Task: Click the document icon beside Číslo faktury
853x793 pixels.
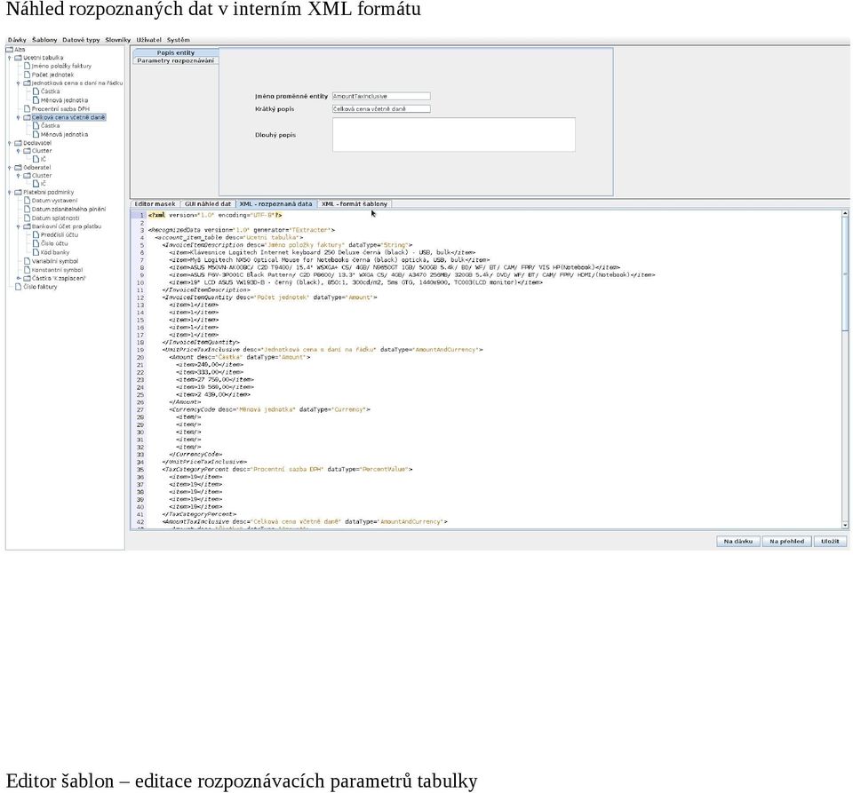Action: coord(18,287)
